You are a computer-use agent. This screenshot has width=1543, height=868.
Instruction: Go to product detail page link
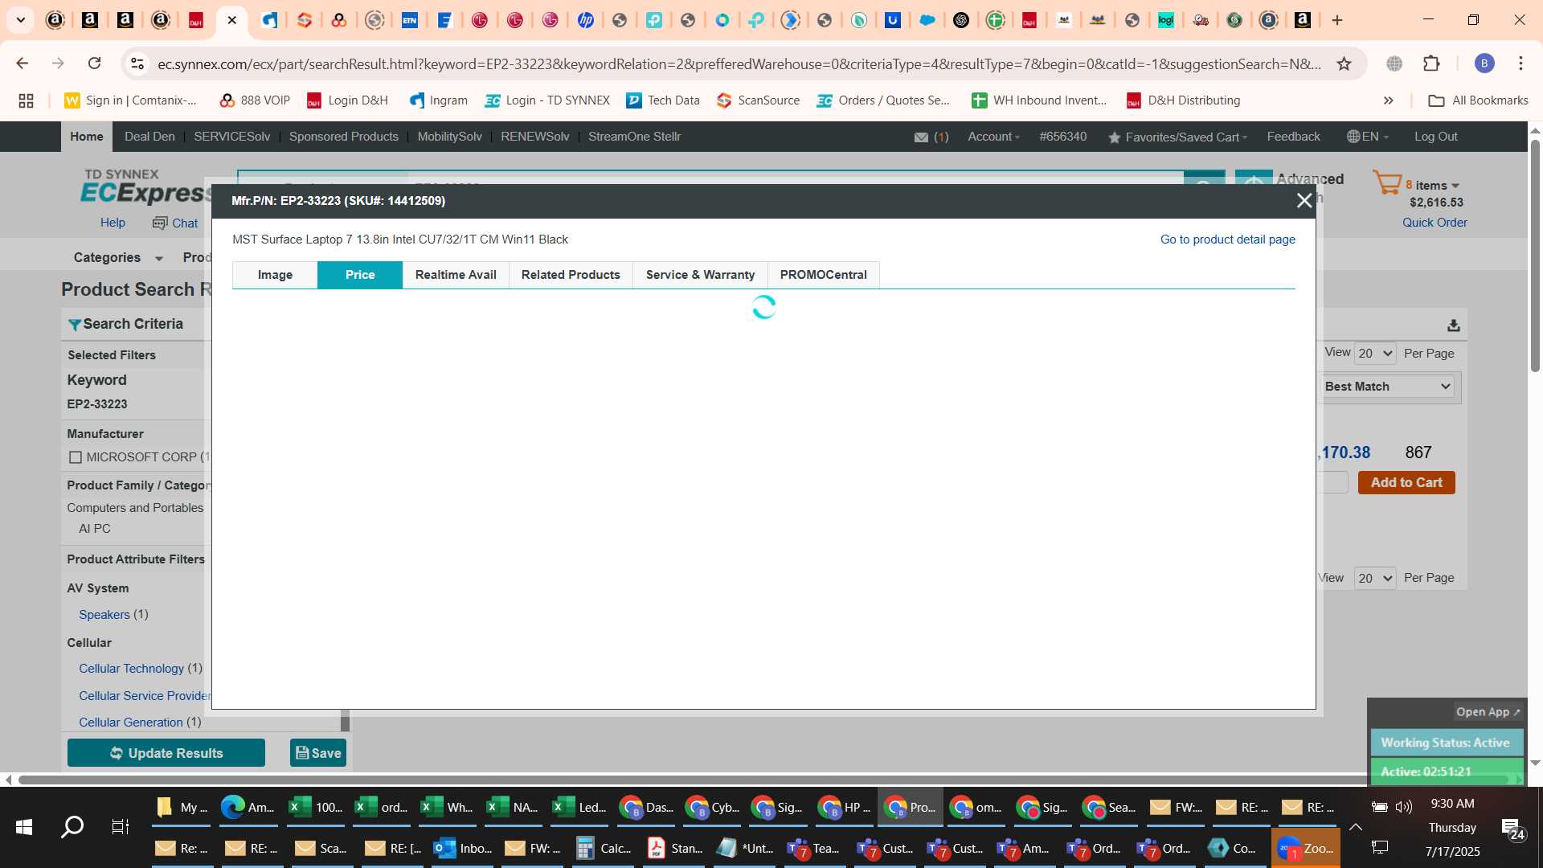1227,240
